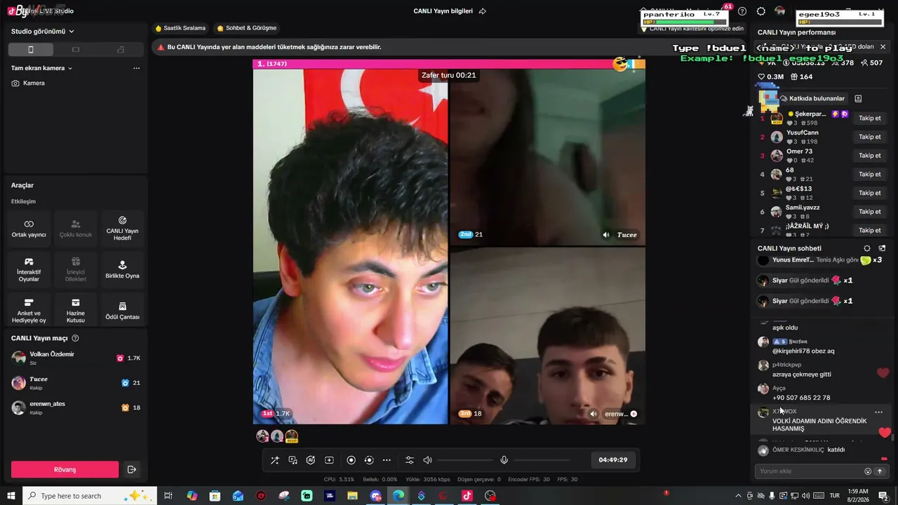898x505 pixels.
Task: Open the media and music tool
Action: (293, 460)
